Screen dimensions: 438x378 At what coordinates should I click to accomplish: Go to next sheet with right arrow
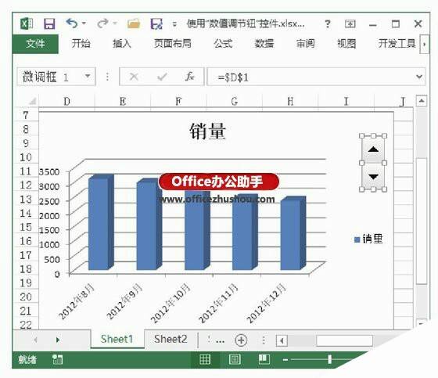click(58, 340)
